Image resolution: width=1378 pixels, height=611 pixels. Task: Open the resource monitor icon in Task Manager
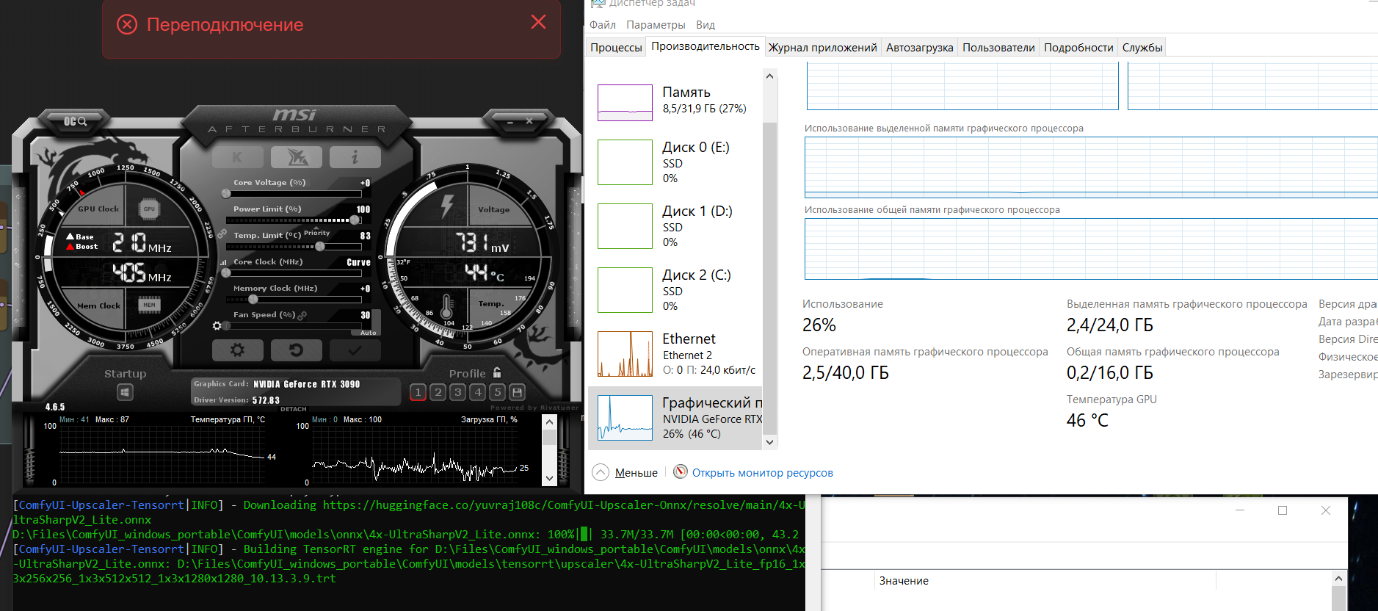[x=681, y=471]
